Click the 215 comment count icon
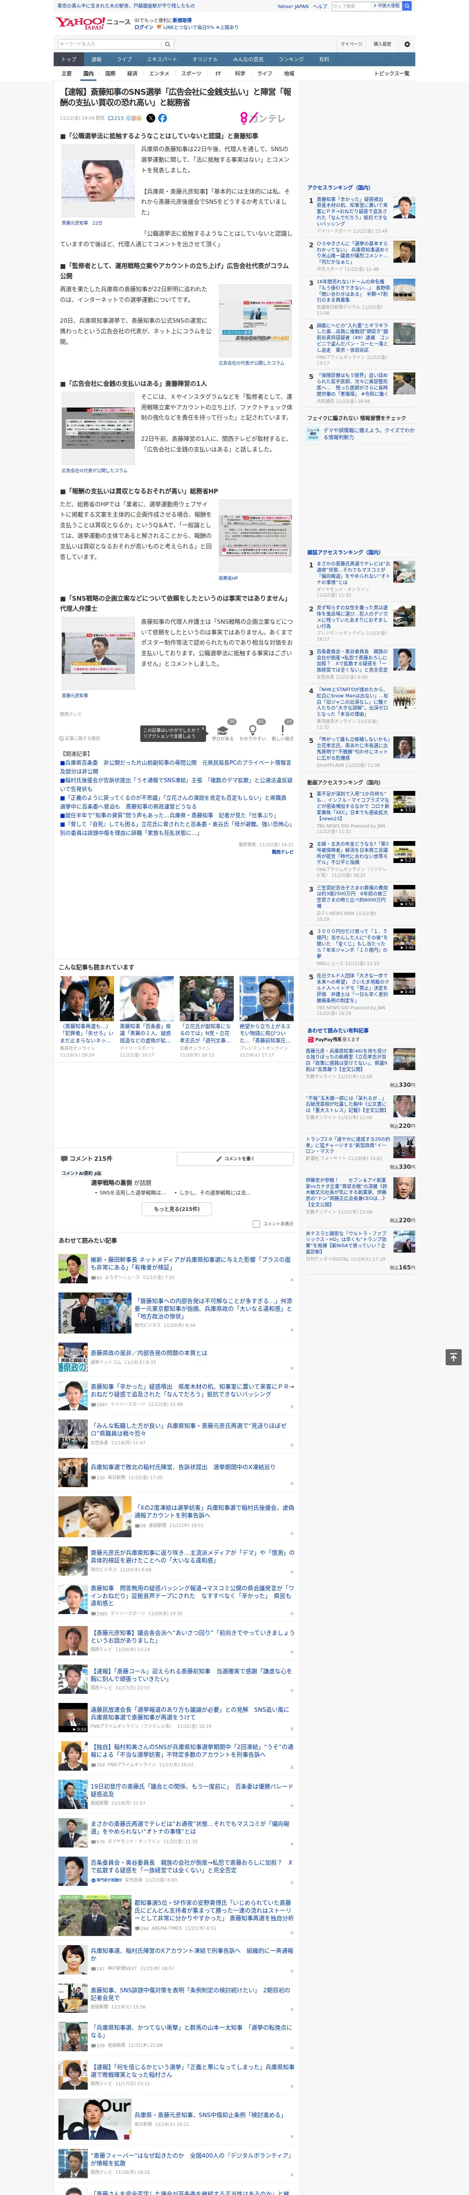Image resolution: width=469 pixels, height=2195 pixels. click(116, 119)
